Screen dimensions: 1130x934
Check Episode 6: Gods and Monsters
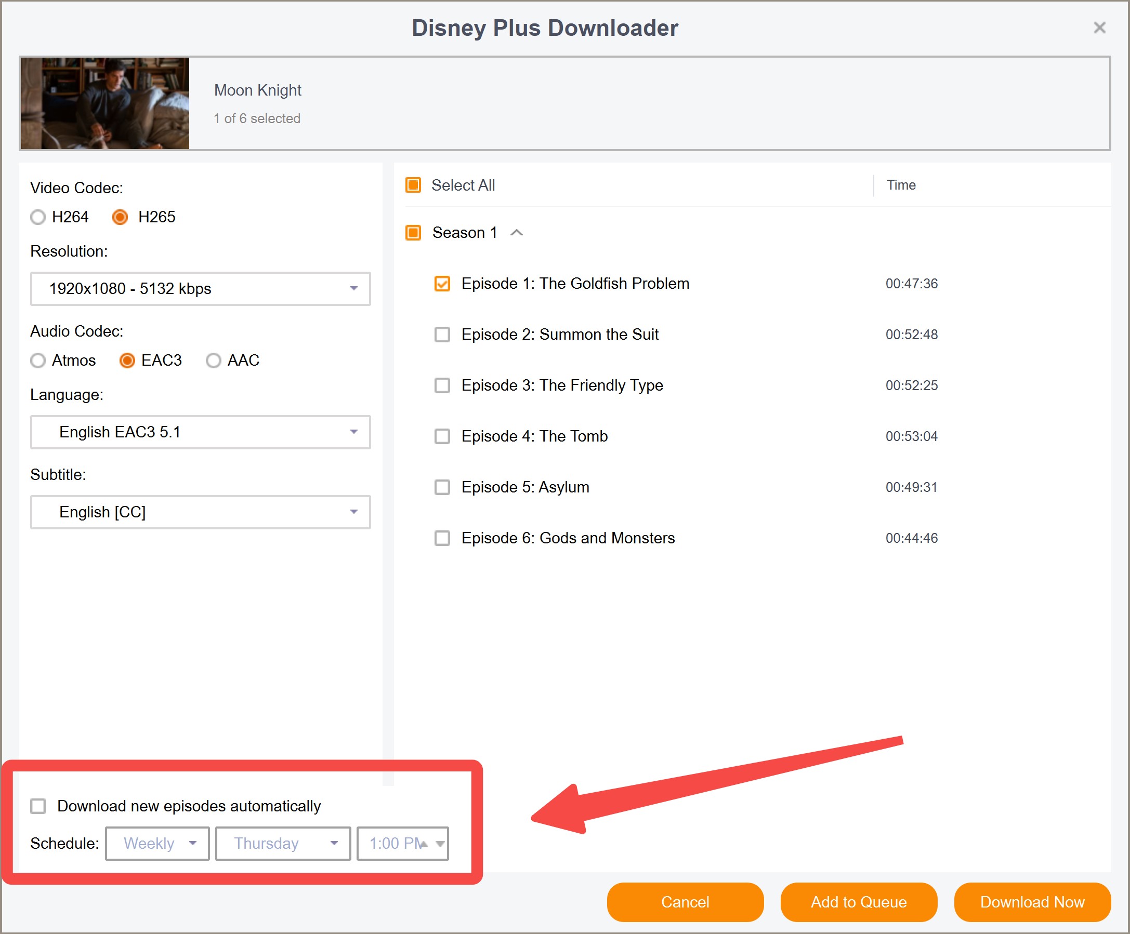click(x=442, y=538)
